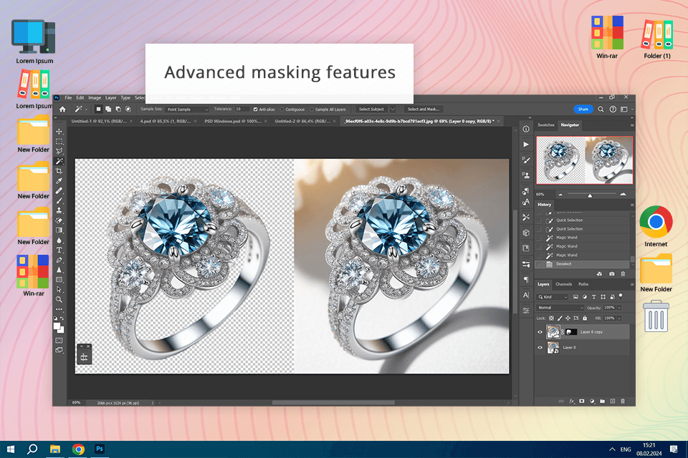Add layer mask icon in Layers footer
Viewport: 688px width, 458px height.
click(582, 401)
